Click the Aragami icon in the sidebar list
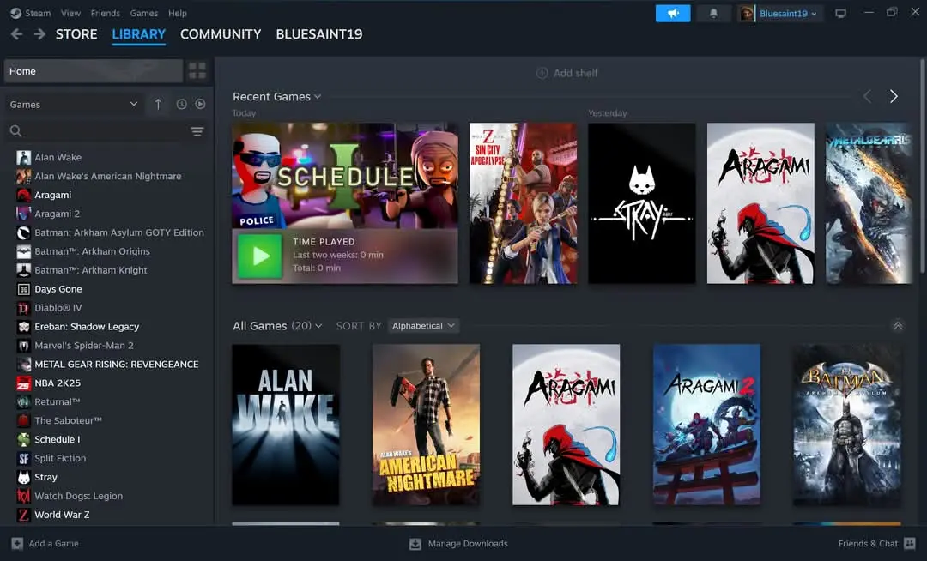Viewport: 927px width, 561px height. pos(24,195)
